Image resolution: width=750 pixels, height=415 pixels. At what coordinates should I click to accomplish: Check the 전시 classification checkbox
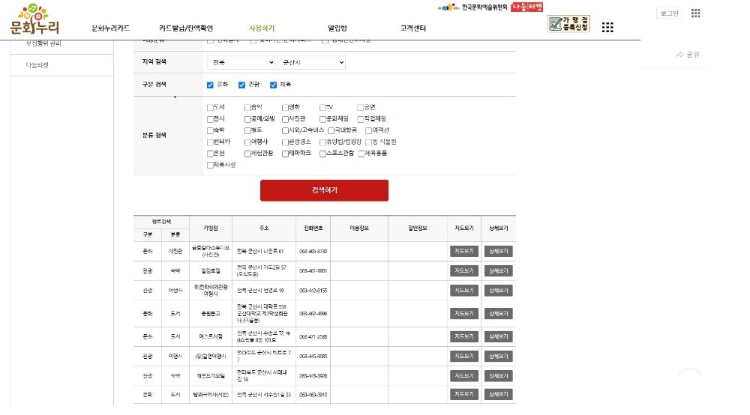(210, 119)
